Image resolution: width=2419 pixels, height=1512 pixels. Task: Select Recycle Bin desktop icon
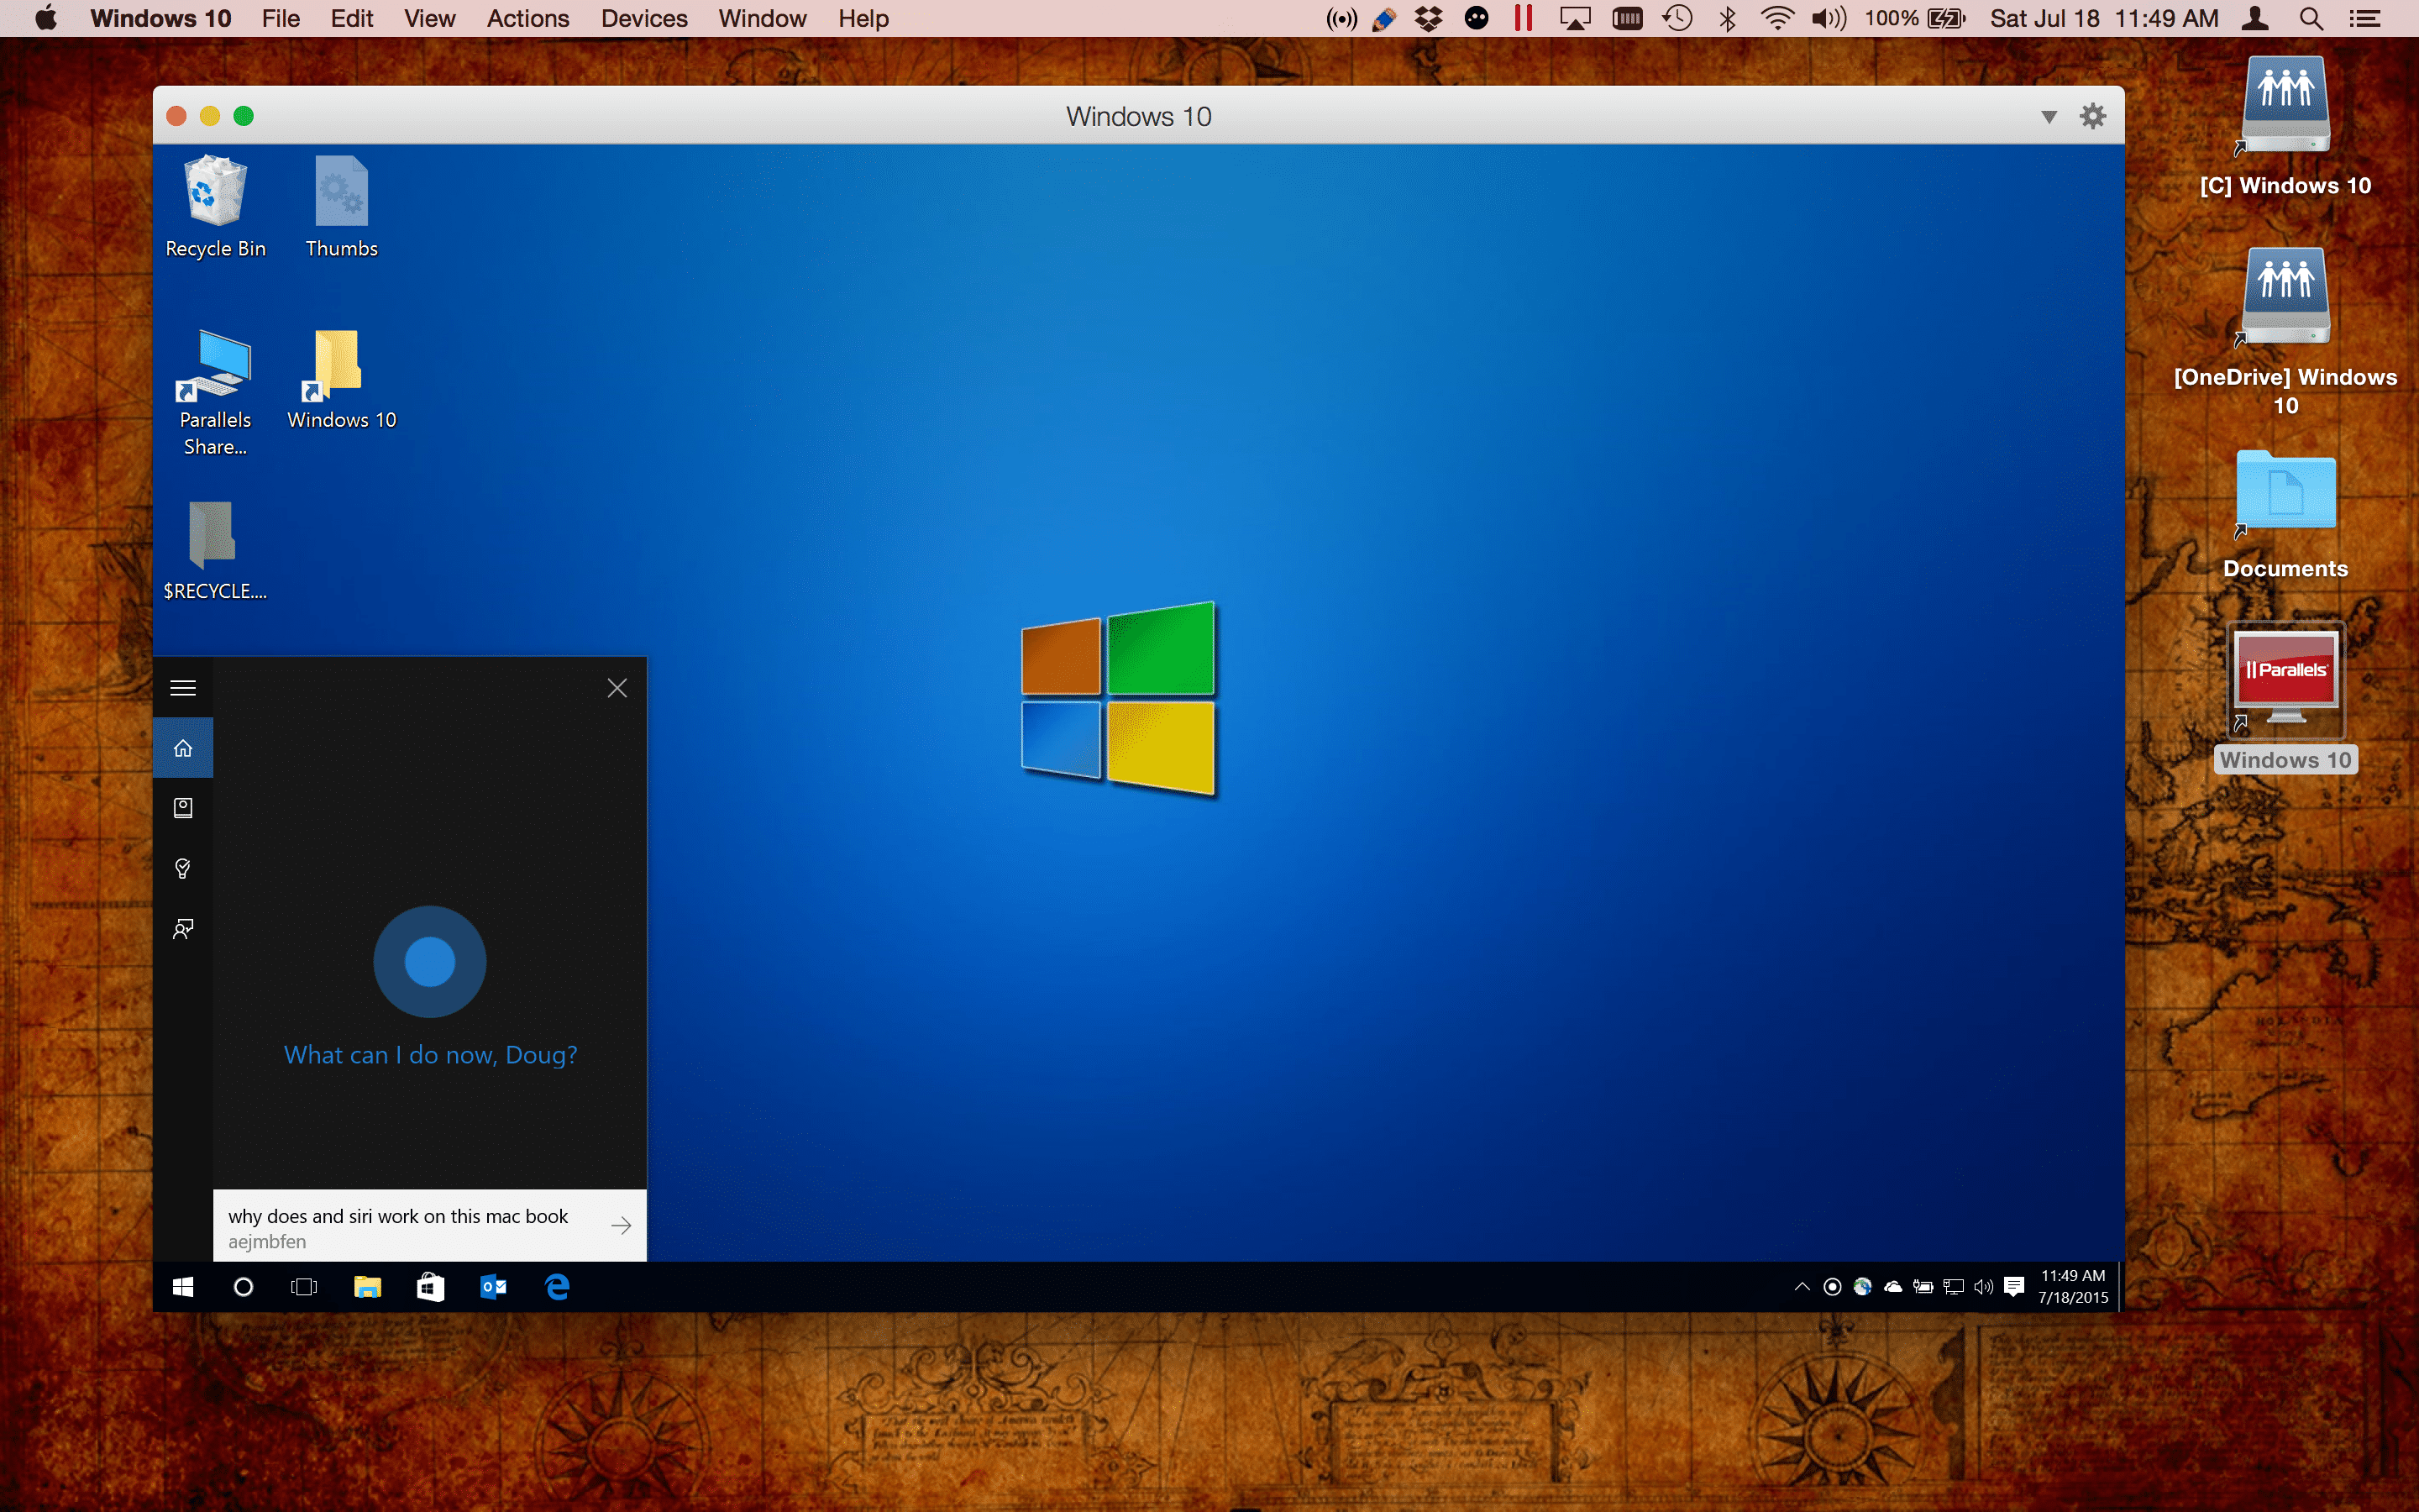tap(216, 207)
